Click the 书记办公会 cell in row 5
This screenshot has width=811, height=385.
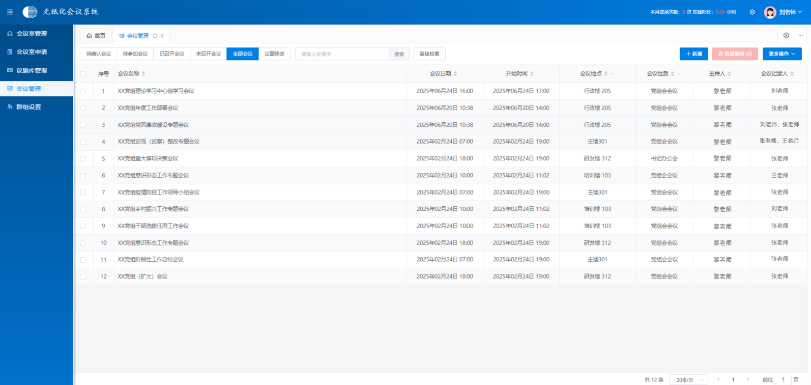(664, 158)
